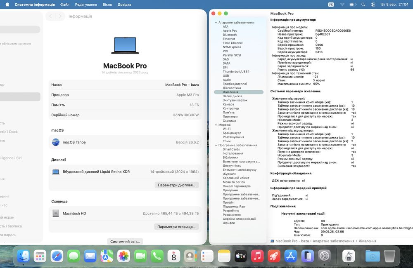413x268 pixels.
Task: Open the Вікно menu
Action: (x=107, y=5)
